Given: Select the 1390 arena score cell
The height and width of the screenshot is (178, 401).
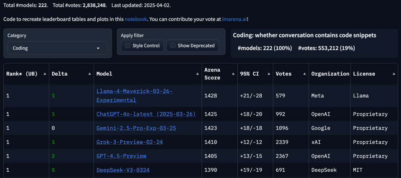Looking at the screenshot, I should click(x=219, y=170).
